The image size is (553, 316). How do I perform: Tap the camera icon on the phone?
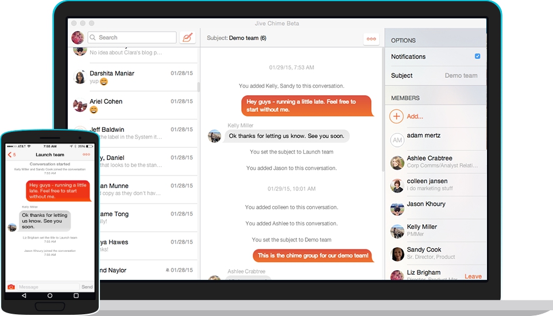[x=11, y=287]
